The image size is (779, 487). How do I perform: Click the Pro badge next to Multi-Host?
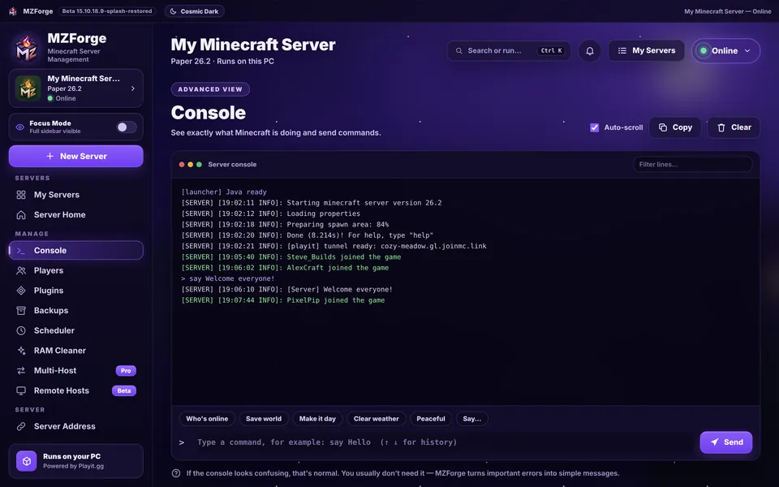(126, 371)
